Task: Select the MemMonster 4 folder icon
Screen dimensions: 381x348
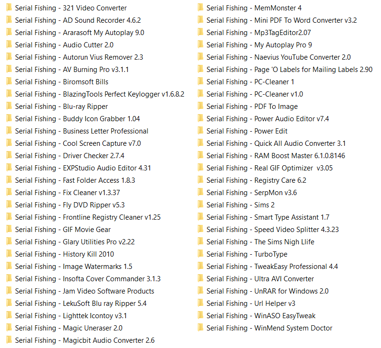Action: coord(200,7)
